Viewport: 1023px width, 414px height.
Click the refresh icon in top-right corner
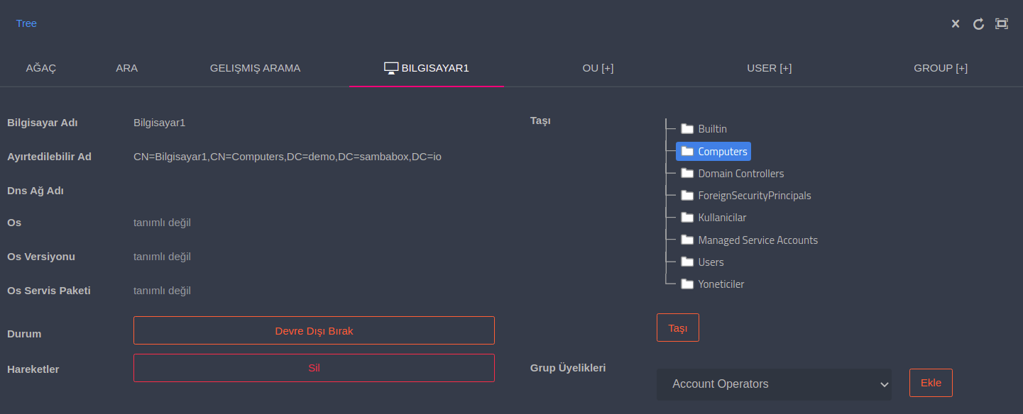tap(978, 24)
